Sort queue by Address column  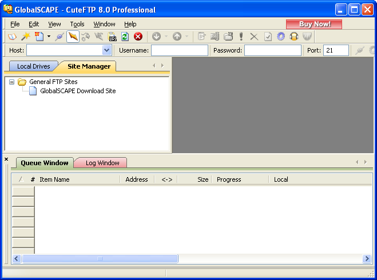[137, 179]
